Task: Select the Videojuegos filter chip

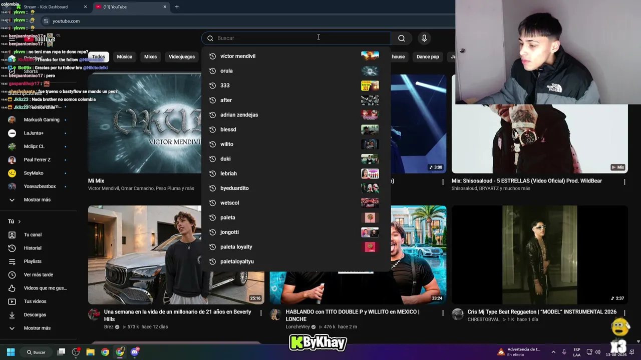Action: point(182,57)
